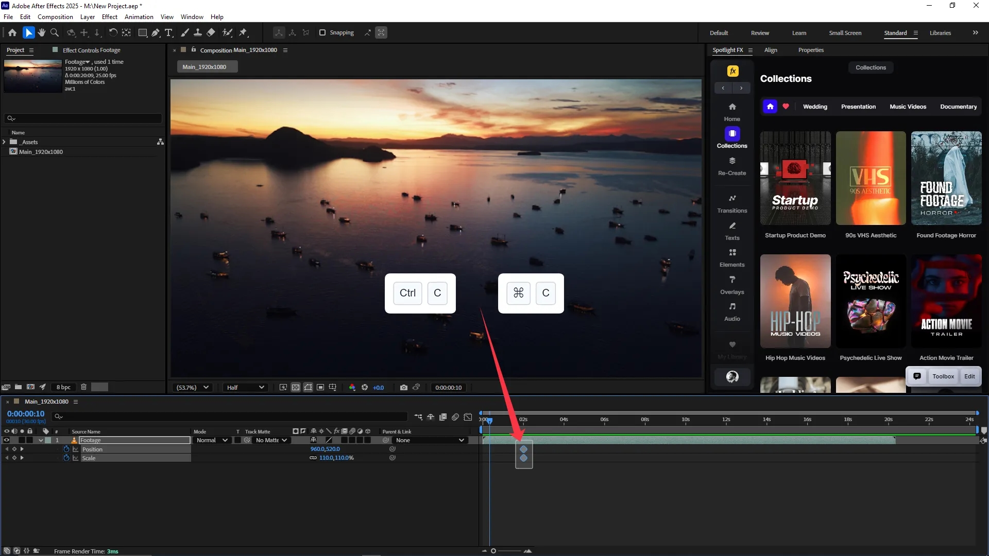This screenshot has width=989, height=556.
Task: Open the Normal blending mode dropdown
Action: (x=211, y=440)
